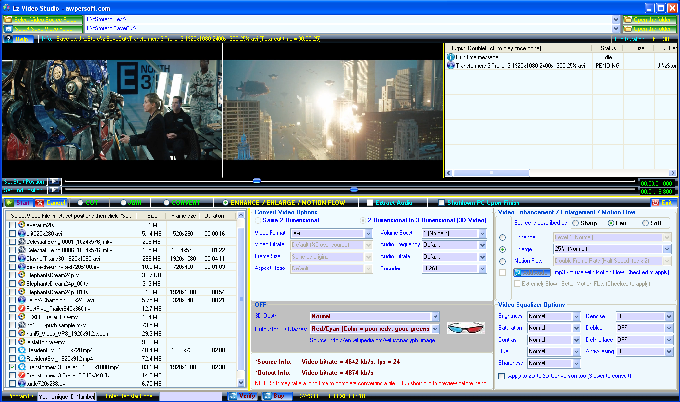
Task: Open the Video Format .avi dropdown
Action: [x=368, y=233]
